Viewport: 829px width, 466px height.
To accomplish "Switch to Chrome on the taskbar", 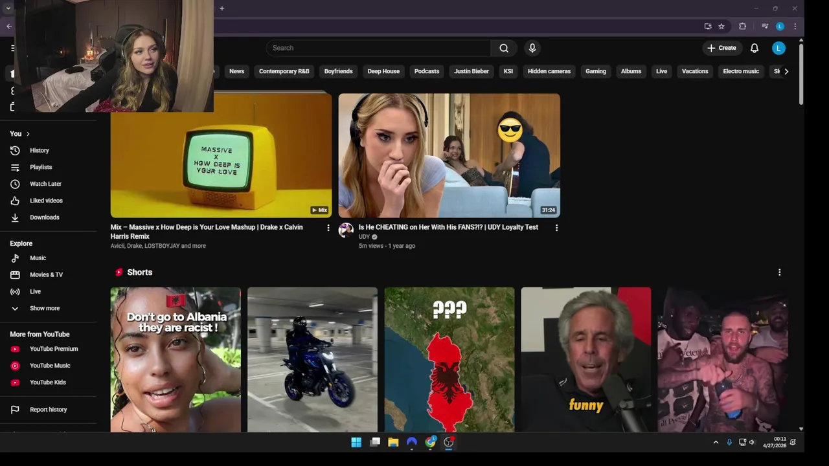I will [431, 442].
